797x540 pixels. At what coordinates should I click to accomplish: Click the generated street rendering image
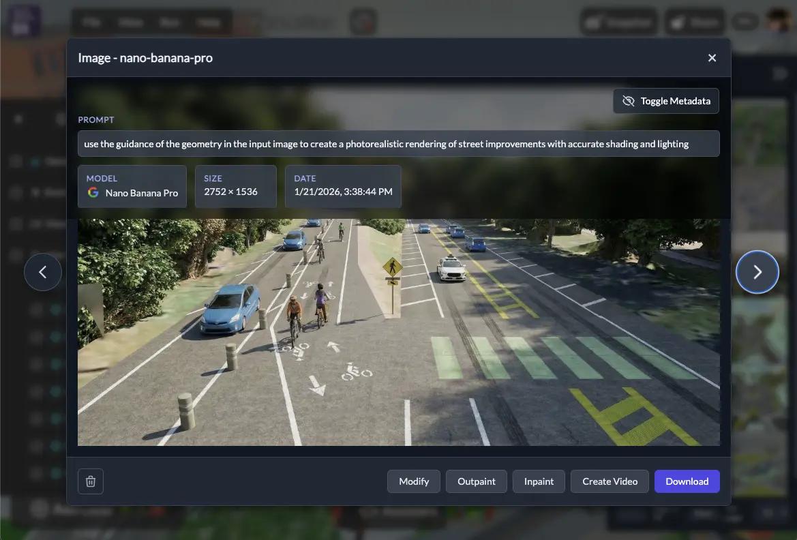[398, 341]
